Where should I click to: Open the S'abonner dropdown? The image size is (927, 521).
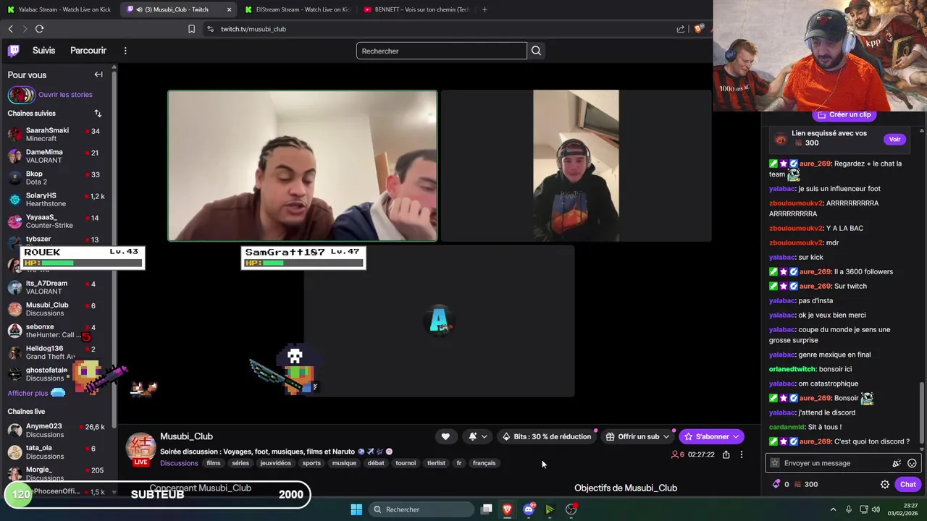(736, 436)
